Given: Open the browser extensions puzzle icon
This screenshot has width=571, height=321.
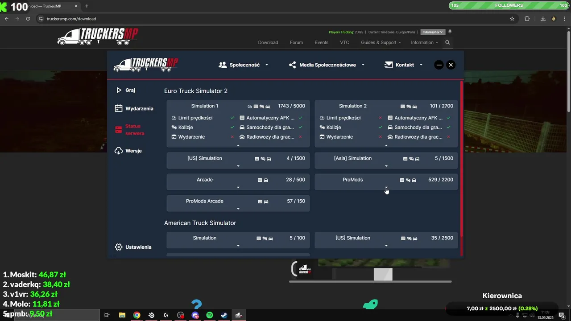Looking at the screenshot, I should tap(527, 19).
